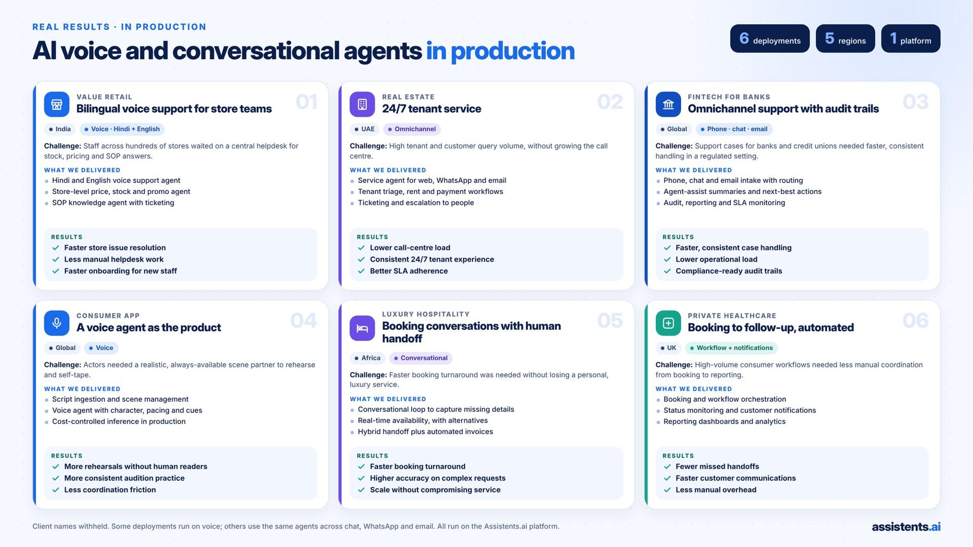Open Booking conversations with human handoff title
The width and height of the screenshot is (973, 547).
(x=471, y=332)
